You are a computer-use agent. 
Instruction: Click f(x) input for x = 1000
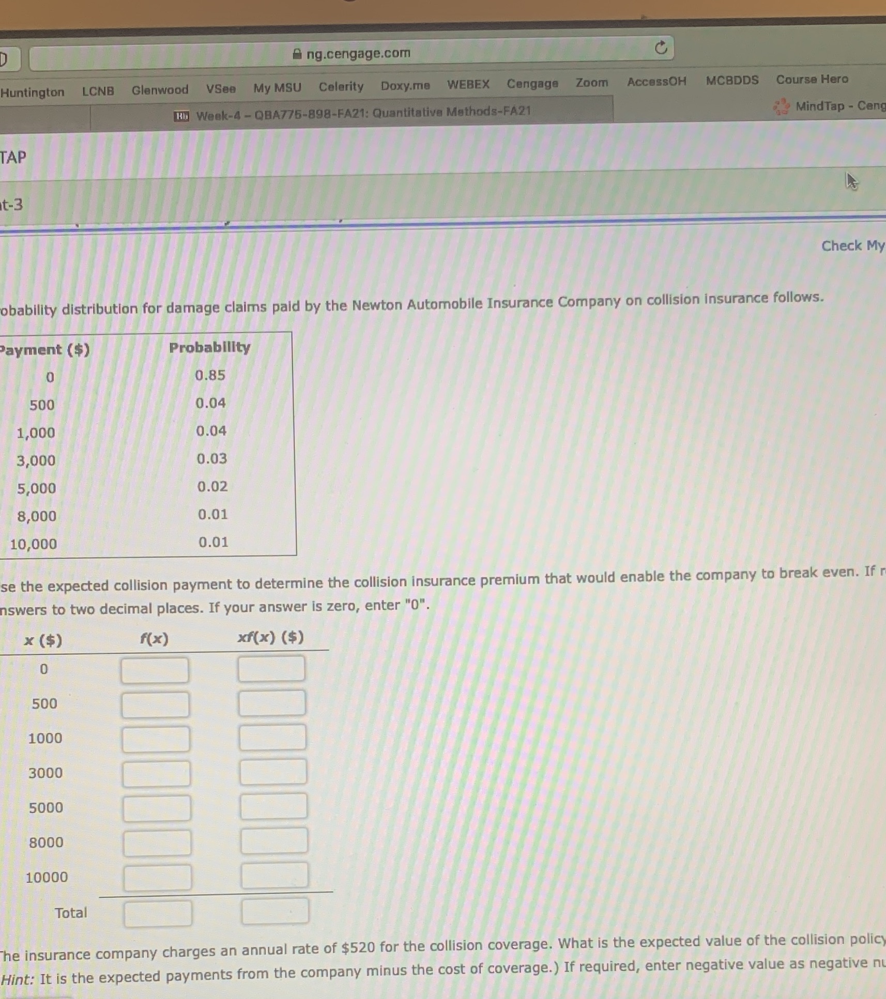(x=156, y=739)
